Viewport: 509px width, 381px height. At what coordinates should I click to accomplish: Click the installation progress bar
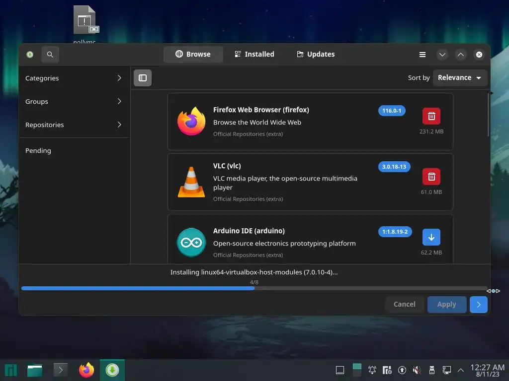[x=254, y=288]
